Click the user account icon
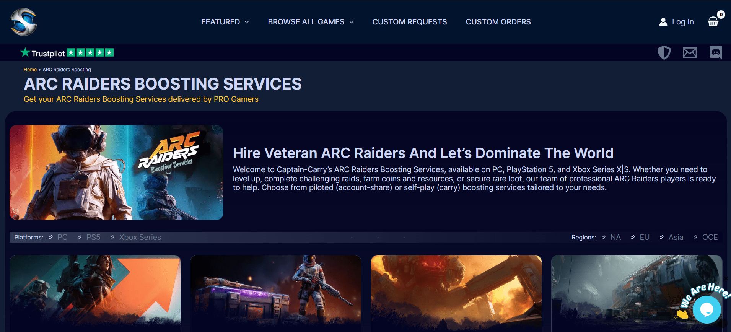Viewport: 731px width, 332px height. tap(663, 22)
